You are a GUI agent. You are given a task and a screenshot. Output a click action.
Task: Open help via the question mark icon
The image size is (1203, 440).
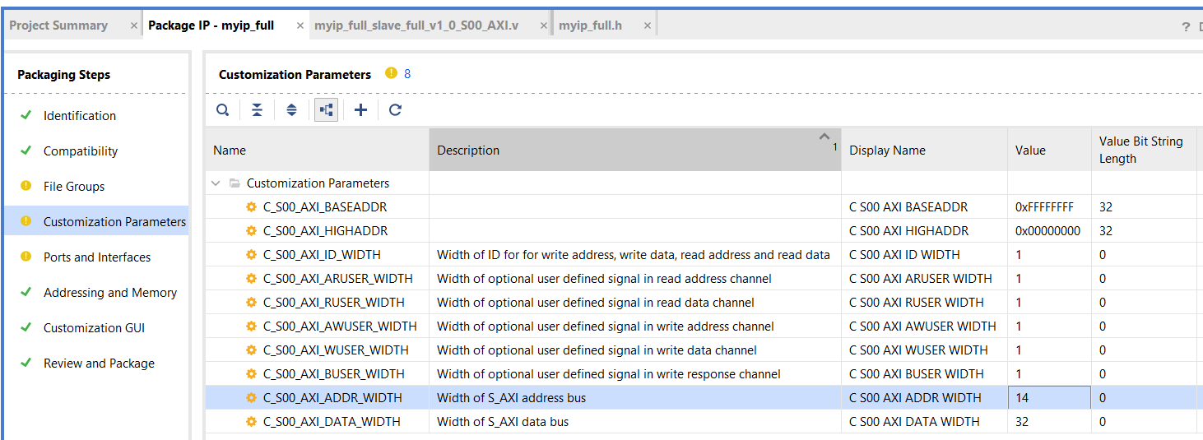point(1186,26)
